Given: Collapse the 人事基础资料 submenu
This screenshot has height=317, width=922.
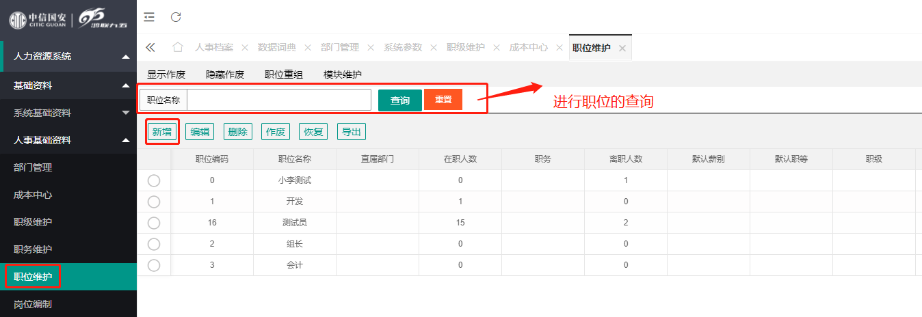Looking at the screenshot, I should point(126,140).
